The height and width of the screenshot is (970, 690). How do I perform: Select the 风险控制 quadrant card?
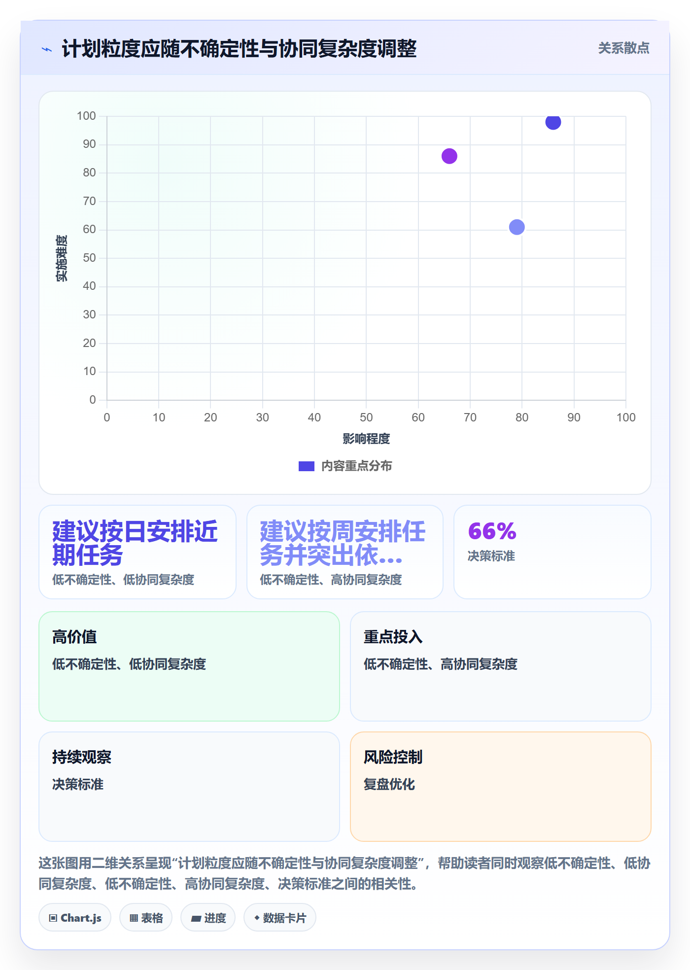pos(501,787)
